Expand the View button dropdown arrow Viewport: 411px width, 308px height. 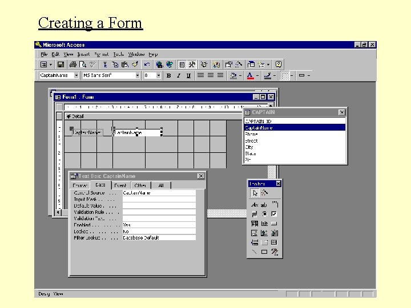pyautogui.click(x=51, y=64)
